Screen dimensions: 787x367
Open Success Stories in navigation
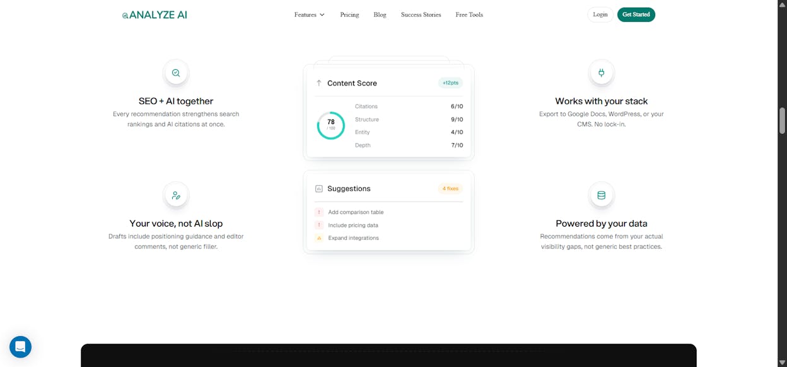(421, 14)
